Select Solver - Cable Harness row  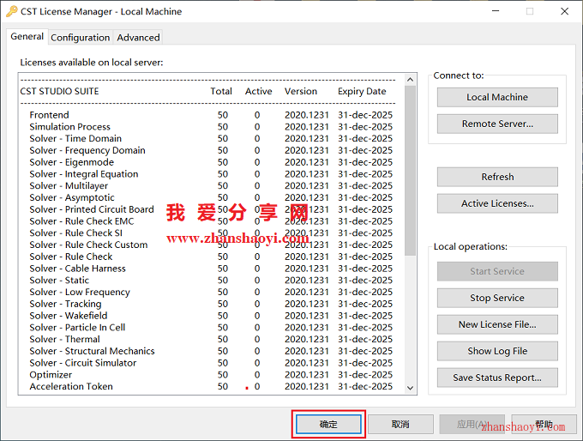pos(211,269)
